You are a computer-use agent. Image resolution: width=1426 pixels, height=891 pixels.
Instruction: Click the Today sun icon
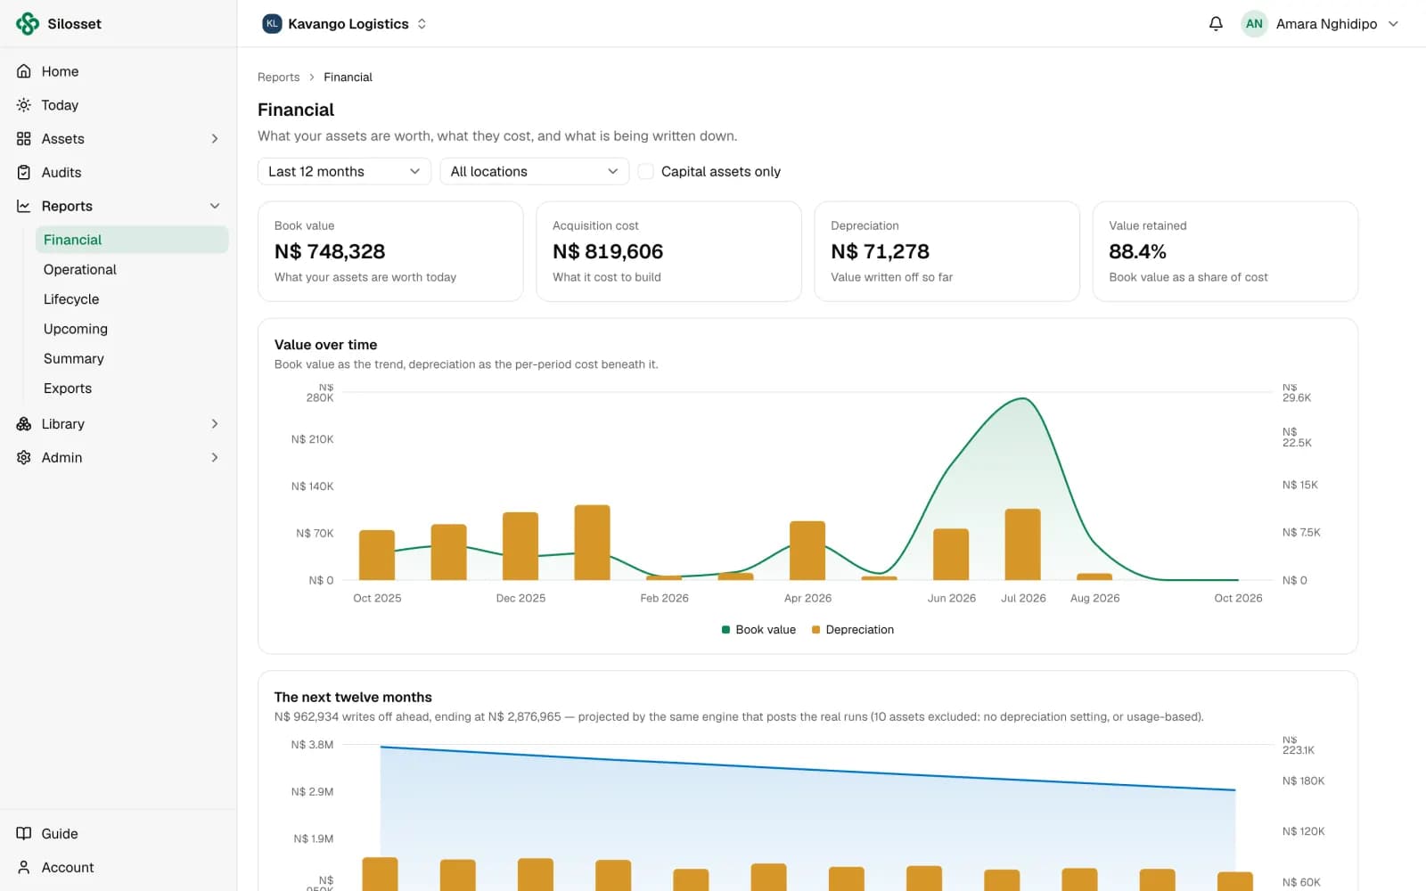[24, 105]
